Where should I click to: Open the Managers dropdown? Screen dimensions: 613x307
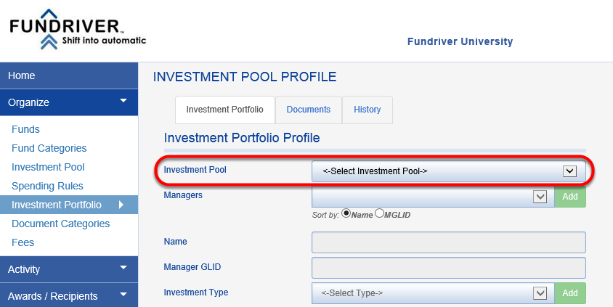[x=433, y=197]
